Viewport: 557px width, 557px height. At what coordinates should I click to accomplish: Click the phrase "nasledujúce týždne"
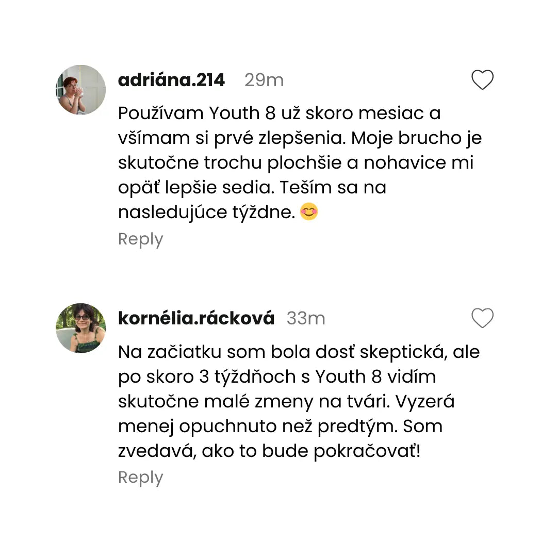pos(206,212)
